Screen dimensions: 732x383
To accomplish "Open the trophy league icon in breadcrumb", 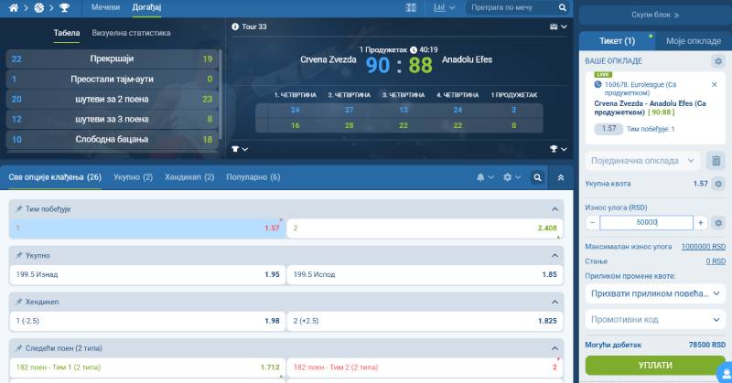I will coord(64,7).
